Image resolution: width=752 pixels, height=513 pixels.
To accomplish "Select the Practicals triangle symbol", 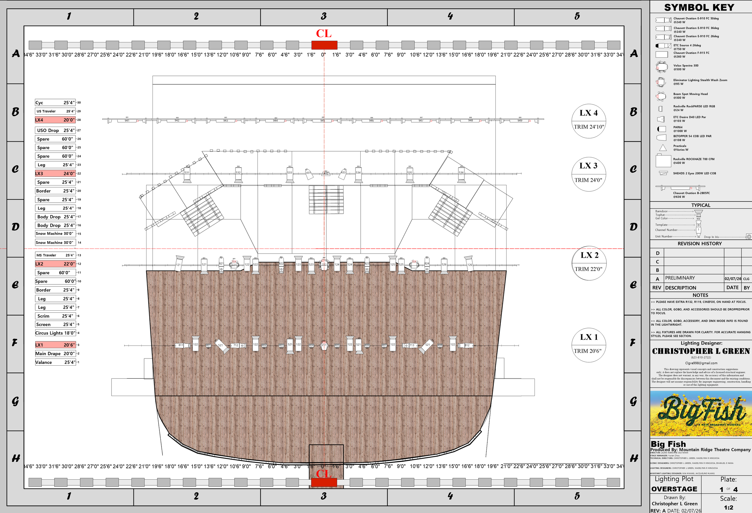I will coord(663,148).
